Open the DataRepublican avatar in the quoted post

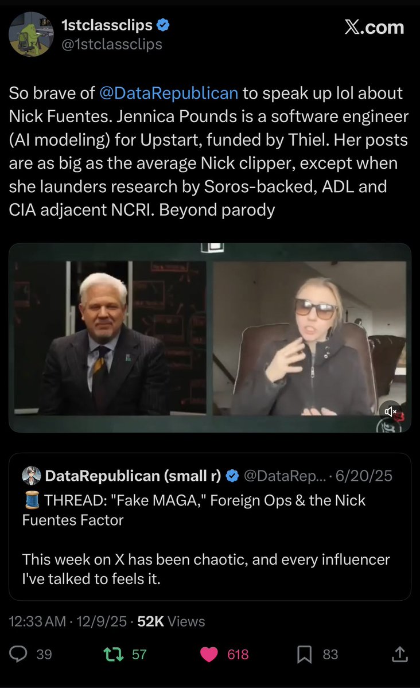click(x=31, y=475)
